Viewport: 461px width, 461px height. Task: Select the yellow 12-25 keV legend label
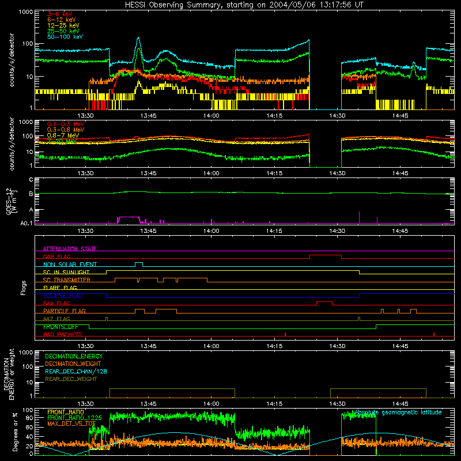click(63, 25)
